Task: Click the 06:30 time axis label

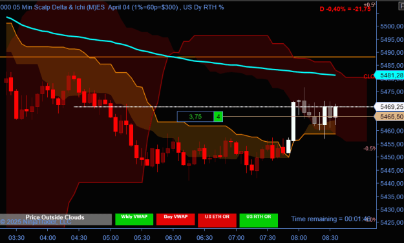Action: tap(204, 238)
